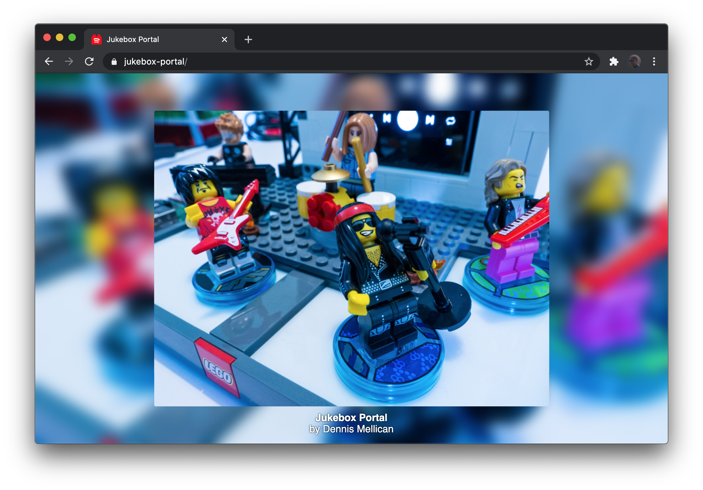The height and width of the screenshot is (490, 703).
Task: Click the Jukebox Portal tab favicon
Action: 97,39
